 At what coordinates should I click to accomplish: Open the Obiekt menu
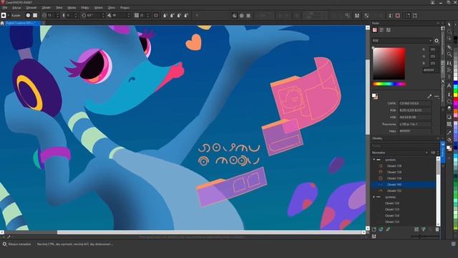[46, 8]
